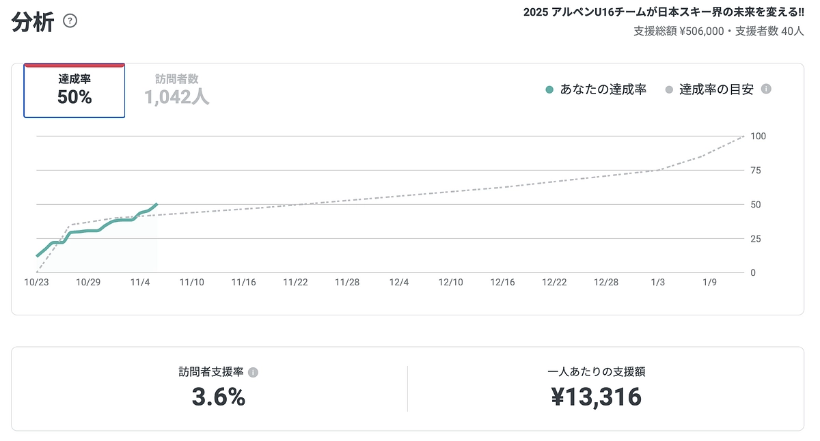Select the 達成率 50% tab
Screen dimensions: 820x441
tap(74, 90)
